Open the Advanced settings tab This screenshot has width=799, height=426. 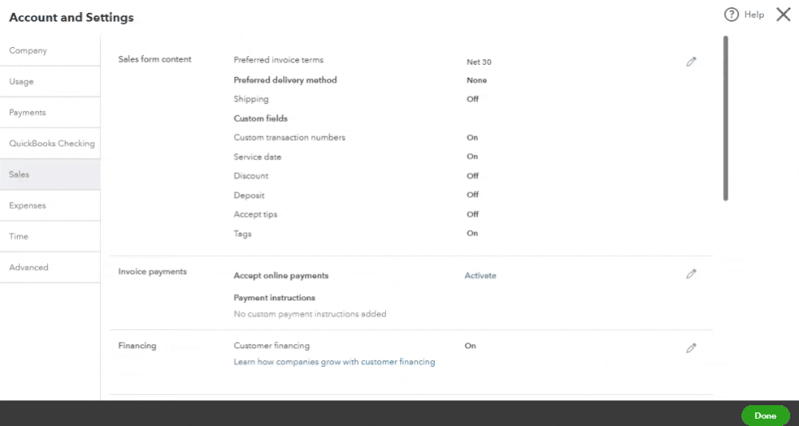tap(29, 267)
